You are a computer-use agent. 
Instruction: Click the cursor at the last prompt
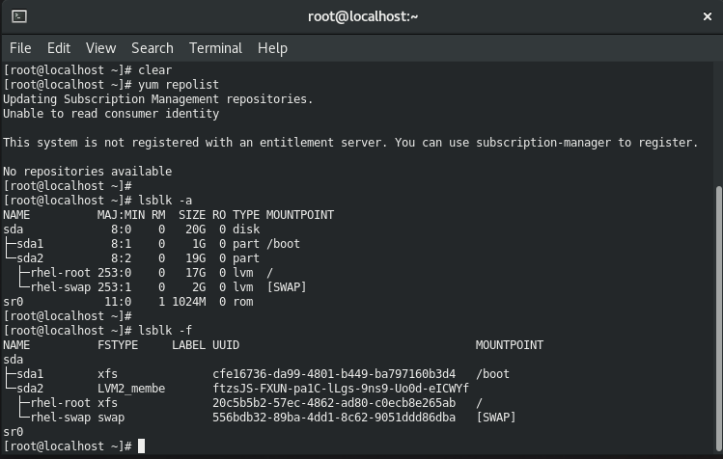(141, 446)
